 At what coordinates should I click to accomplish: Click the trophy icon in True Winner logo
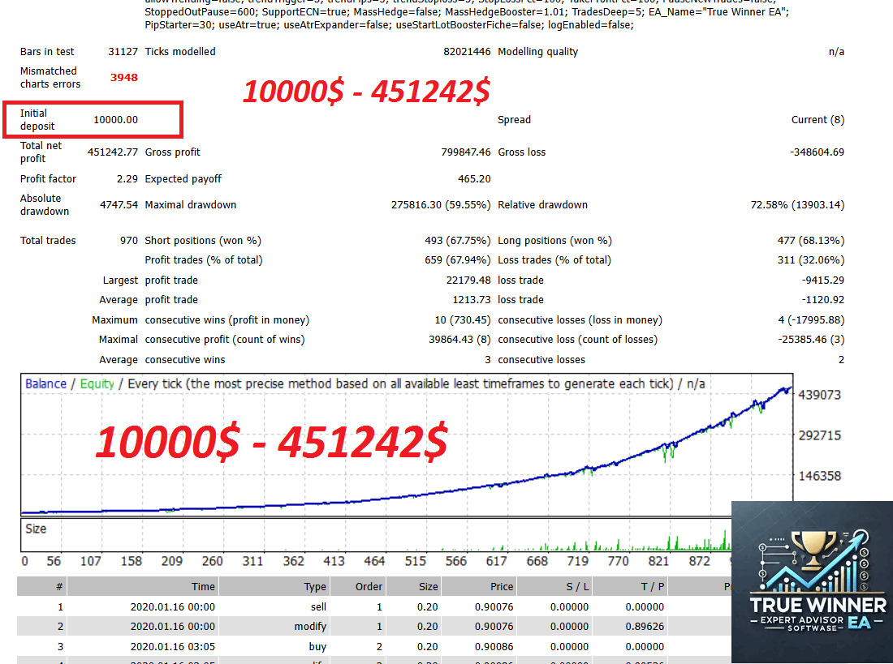(x=811, y=548)
